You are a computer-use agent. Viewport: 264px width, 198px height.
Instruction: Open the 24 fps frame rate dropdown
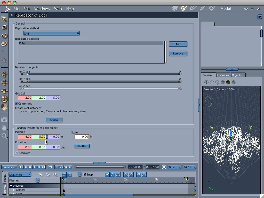coord(189,167)
